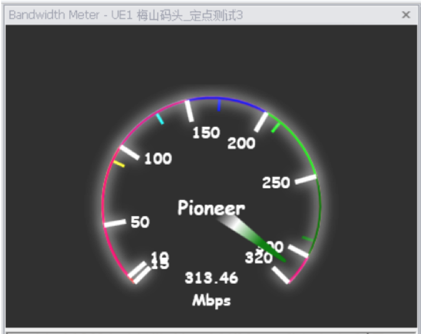Click the white major tick above 150

pyautogui.click(x=189, y=110)
